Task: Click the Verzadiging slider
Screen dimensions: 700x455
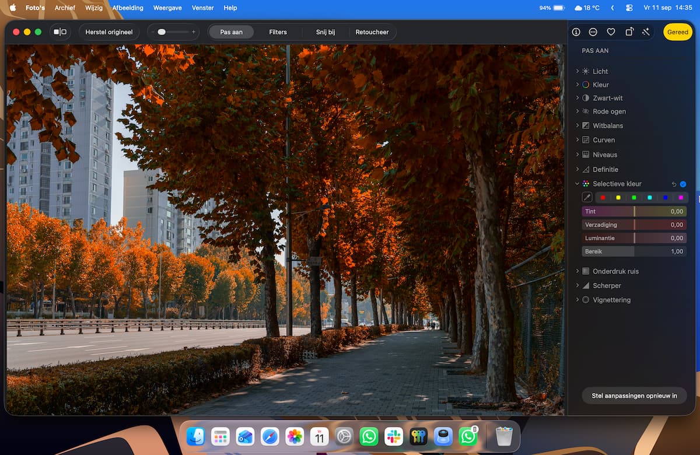Action: coord(634,225)
